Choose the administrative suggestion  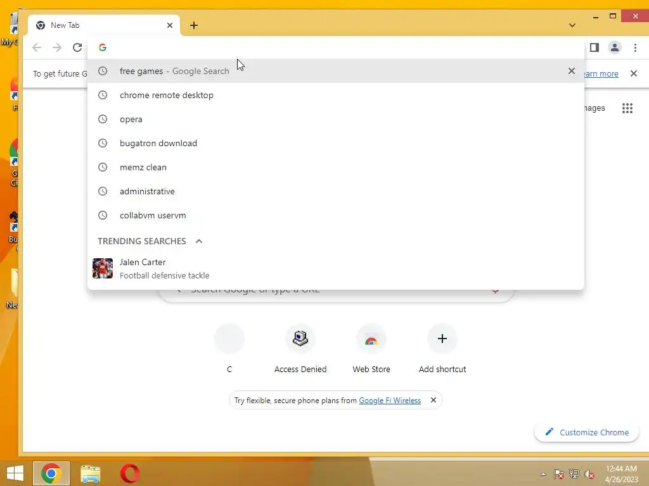[x=336, y=191]
